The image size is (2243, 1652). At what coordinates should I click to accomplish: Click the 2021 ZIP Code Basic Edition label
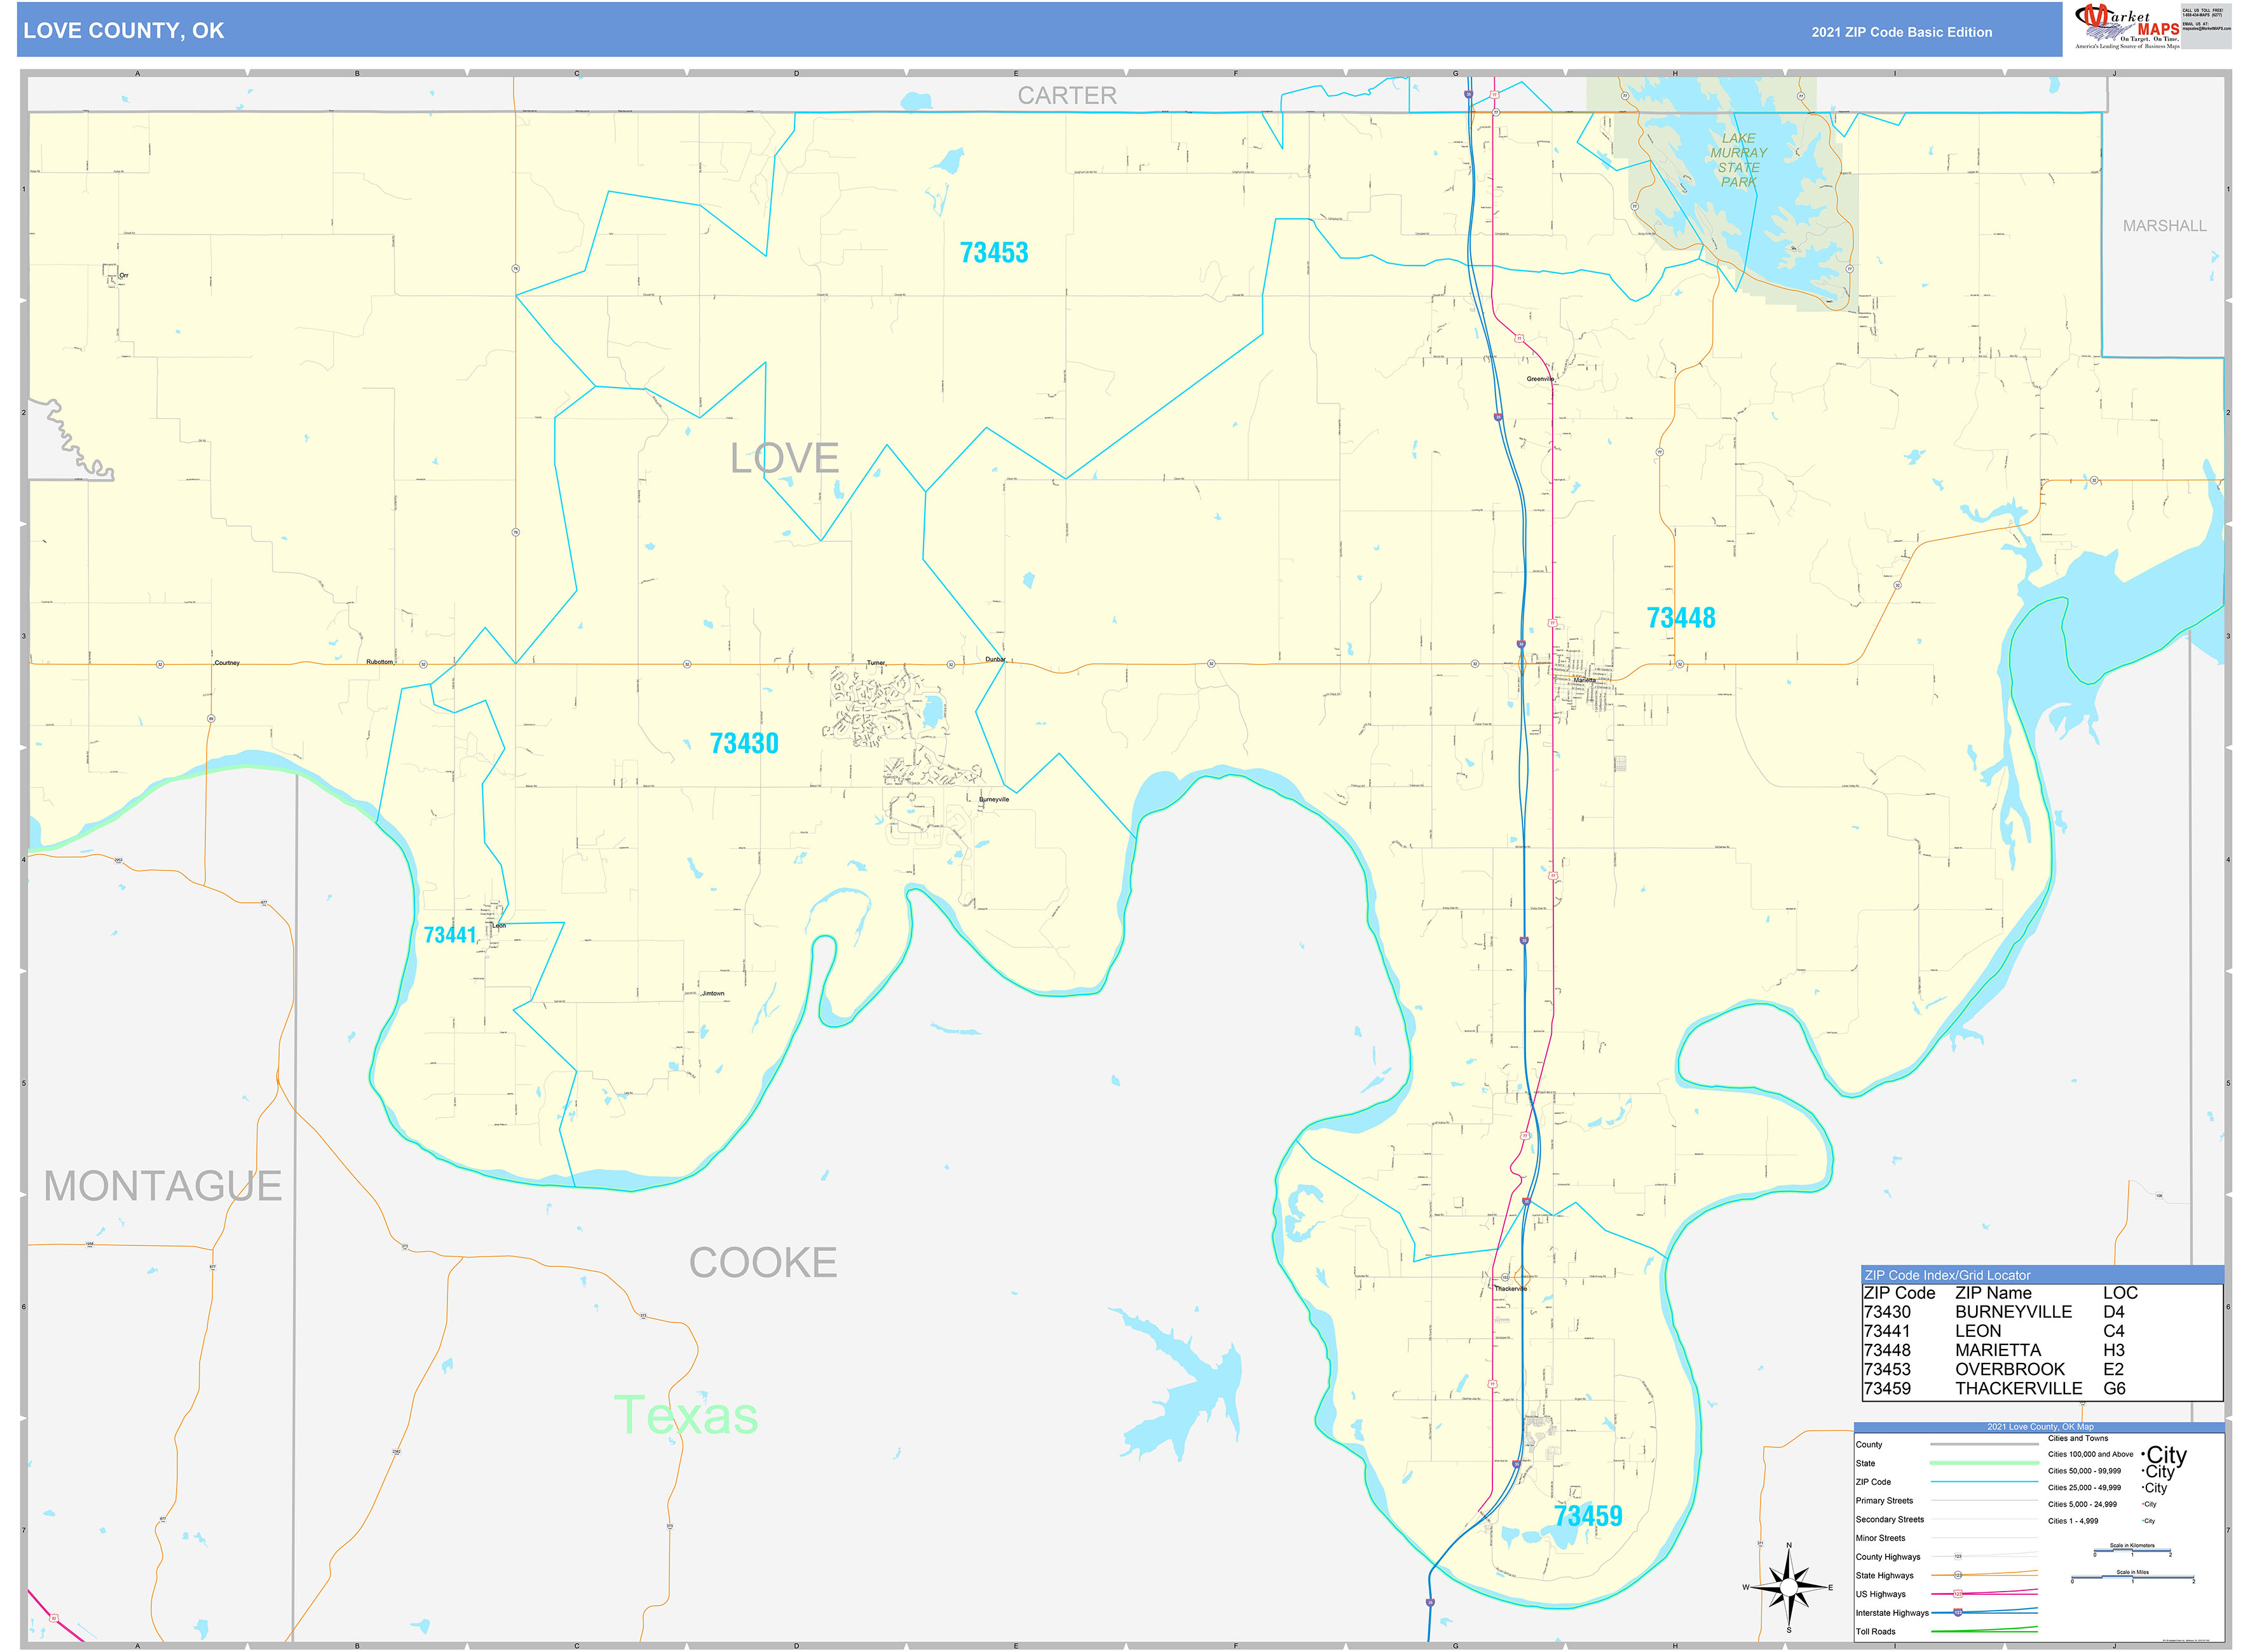[1901, 32]
